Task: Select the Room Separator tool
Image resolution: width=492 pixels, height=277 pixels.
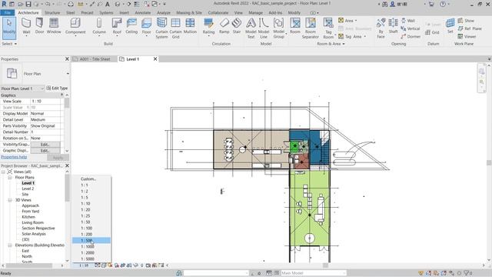Action: click(311, 28)
